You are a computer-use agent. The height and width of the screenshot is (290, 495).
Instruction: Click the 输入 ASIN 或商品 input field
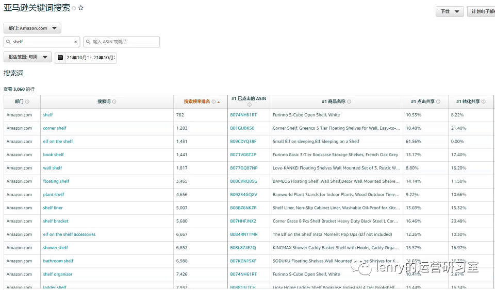(122, 42)
